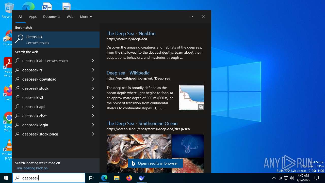Screen dimensions: 325x183
Task: Open the jellyfish photo thumbnail
Action: click(x=188, y=146)
